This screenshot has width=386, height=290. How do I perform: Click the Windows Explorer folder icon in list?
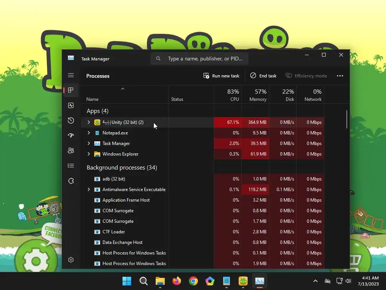pyautogui.click(x=97, y=154)
